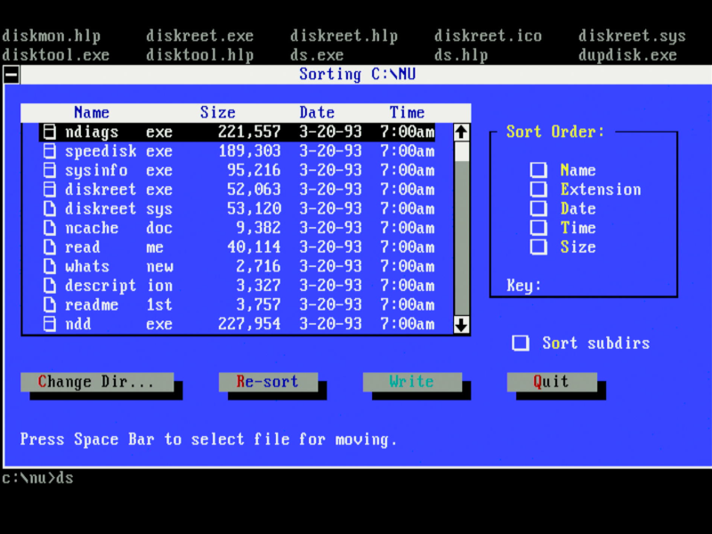The height and width of the screenshot is (534, 712).
Task: Click the scroll down arrow of file list
Action: pos(461,325)
